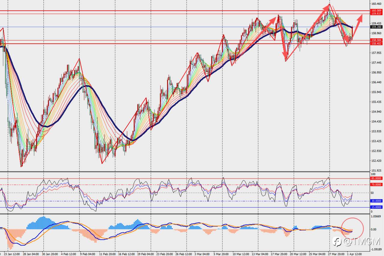
Task: Click the 157.445 value on price axis
Action: [x=376, y=63]
